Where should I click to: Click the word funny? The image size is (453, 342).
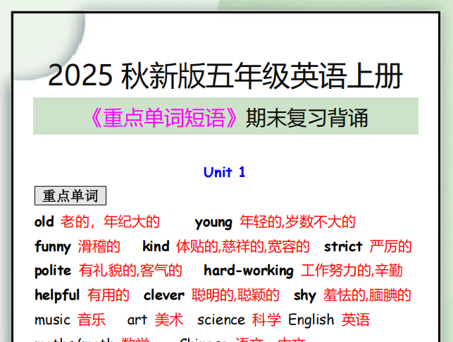click(53, 247)
